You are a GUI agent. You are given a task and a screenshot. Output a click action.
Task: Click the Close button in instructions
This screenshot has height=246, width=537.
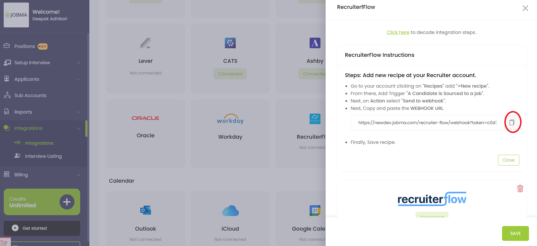508,160
